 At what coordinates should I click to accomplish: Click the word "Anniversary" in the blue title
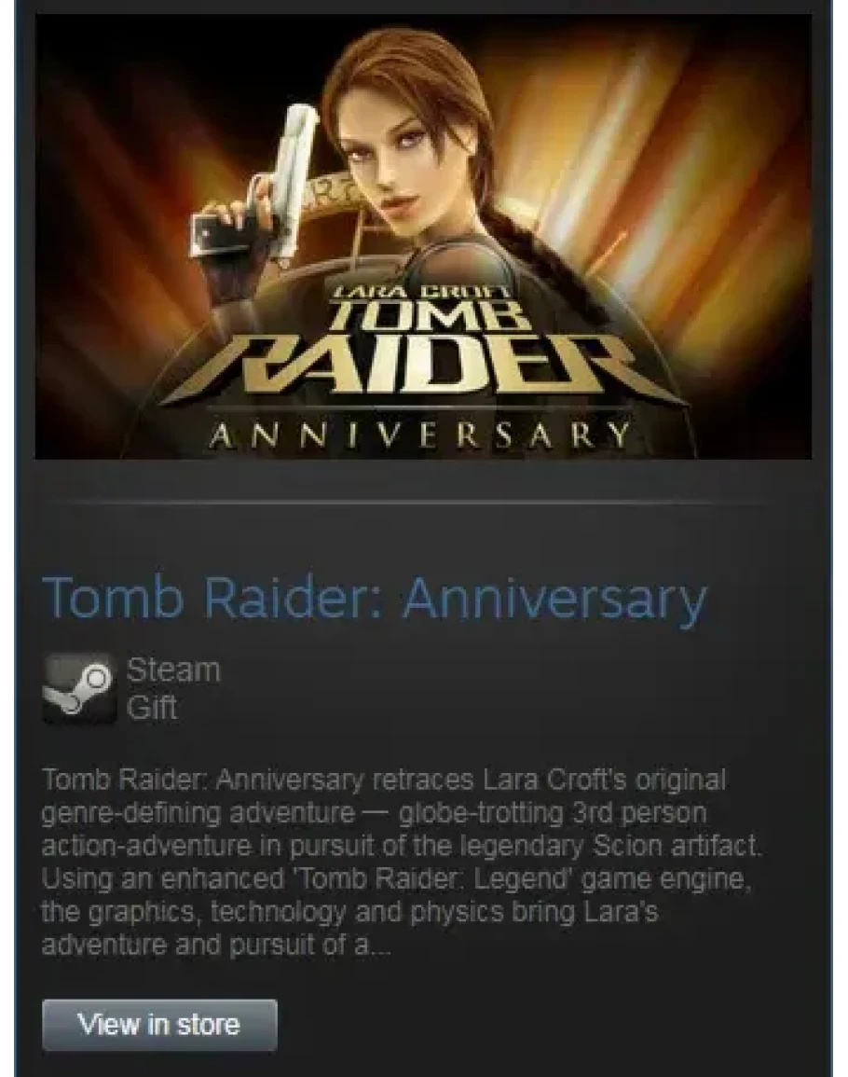[x=554, y=598]
